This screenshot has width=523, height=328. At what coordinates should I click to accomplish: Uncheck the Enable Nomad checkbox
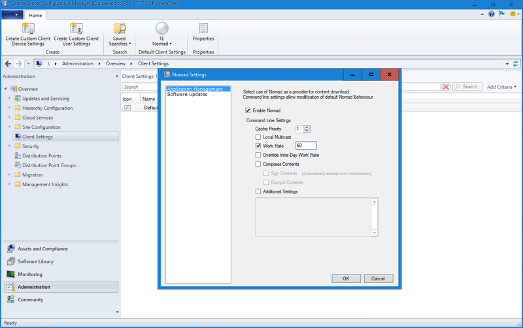[x=248, y=110]
